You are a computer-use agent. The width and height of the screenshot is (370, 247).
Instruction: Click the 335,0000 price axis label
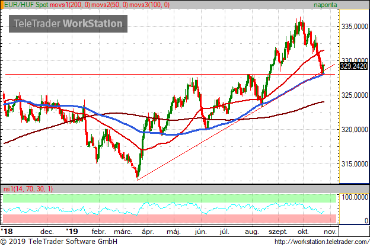(x=355, y=27)
